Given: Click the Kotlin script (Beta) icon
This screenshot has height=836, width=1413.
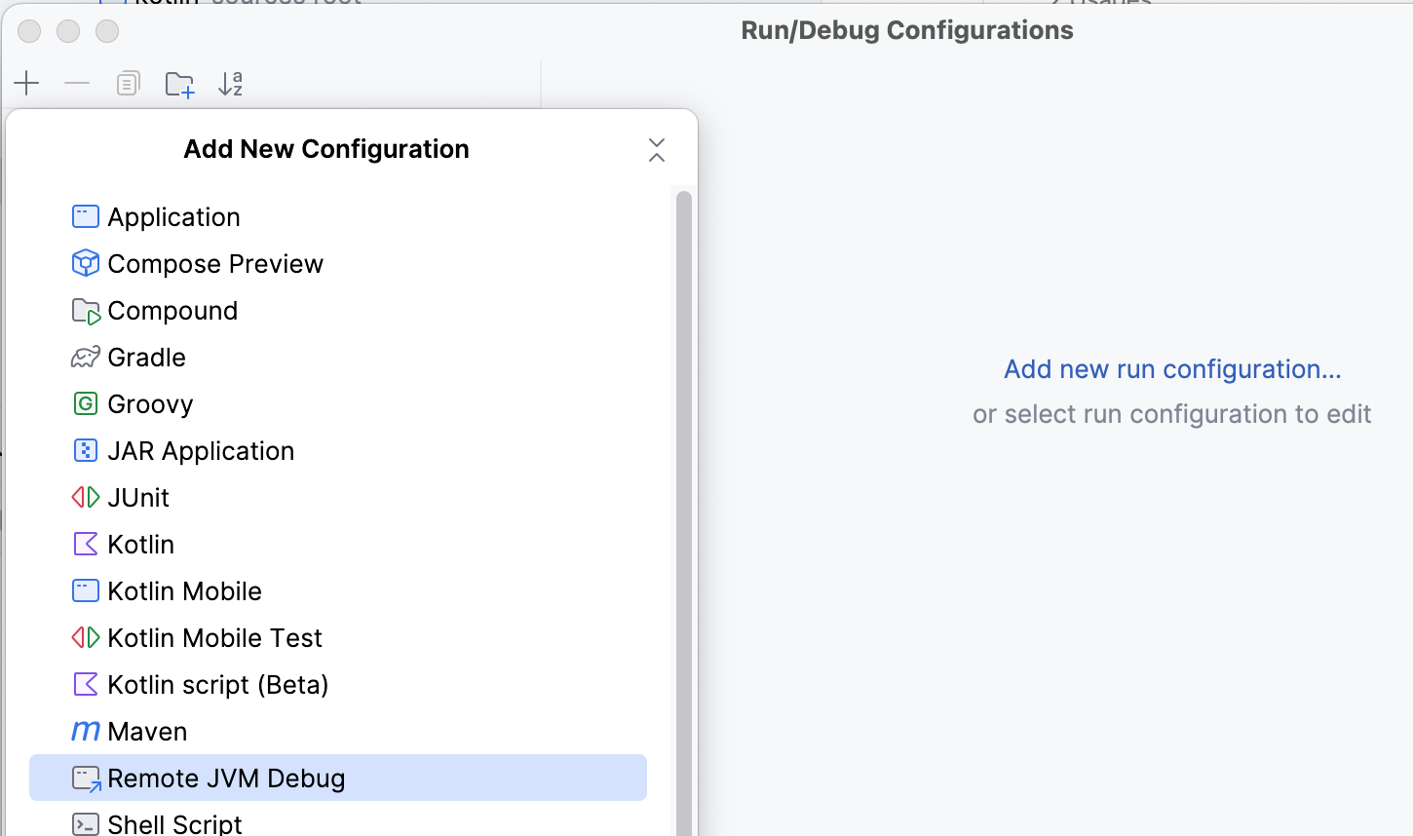Looking at the screenshot, I should pos(86,684).
